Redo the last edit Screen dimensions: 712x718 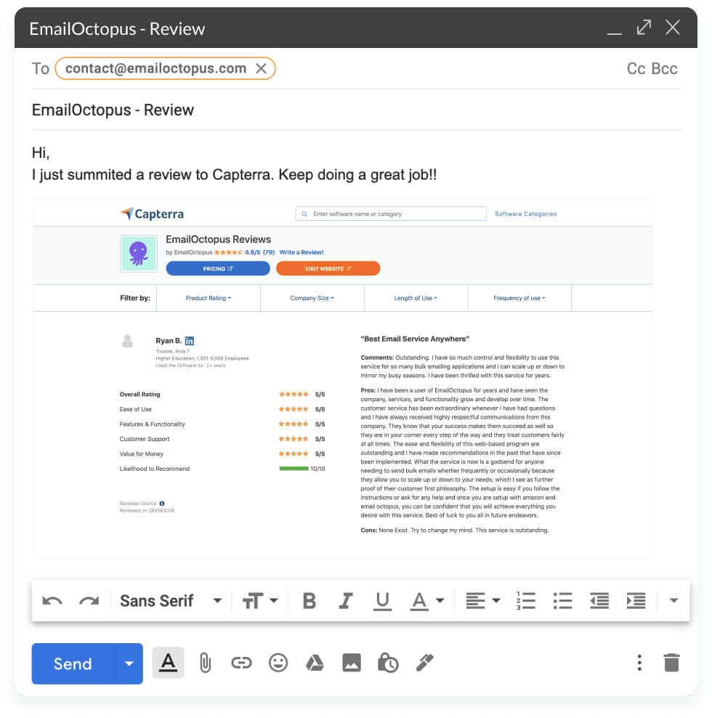[x=89, y=601]
